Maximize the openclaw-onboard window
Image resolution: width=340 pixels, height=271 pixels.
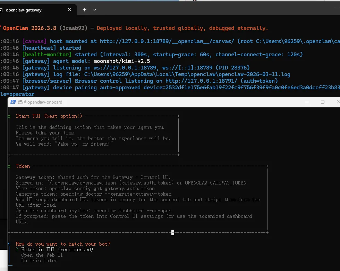pos(323,102)
